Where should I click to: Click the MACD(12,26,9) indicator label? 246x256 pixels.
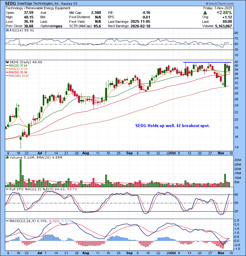[22, 221]
